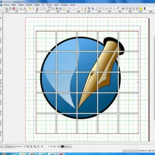Click the Link Text Frames tool
Viewport: 155px width, 155px height.
point(103,9)
